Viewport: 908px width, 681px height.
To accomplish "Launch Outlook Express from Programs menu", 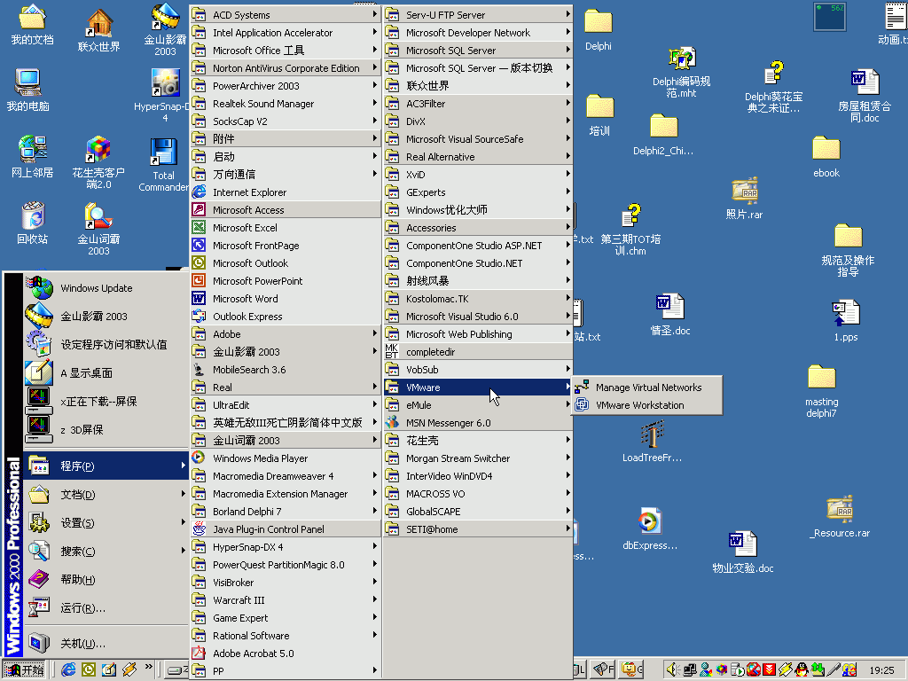I will pyautogui.click(x=285, y=317).
